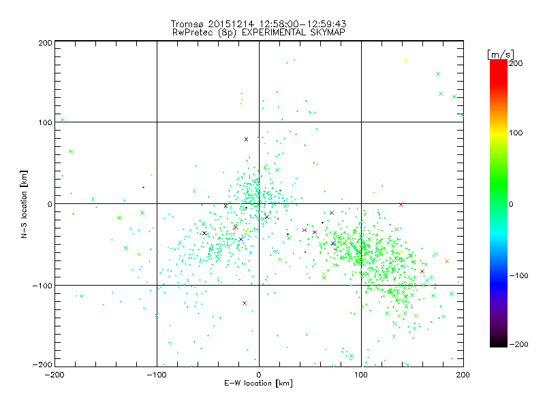This screenshot has width=545, height=408.
Task: Click the yellow X marker near 175 km north
Action: 405,61
